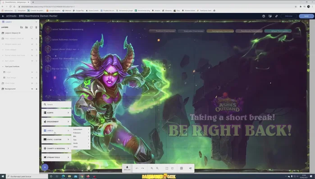Bookmark this page with the star icon

pyautogui.click(x=296, y=7)
